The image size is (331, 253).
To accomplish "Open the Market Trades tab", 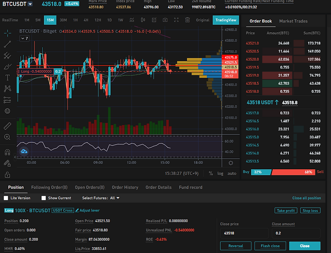I will point(293,21).
